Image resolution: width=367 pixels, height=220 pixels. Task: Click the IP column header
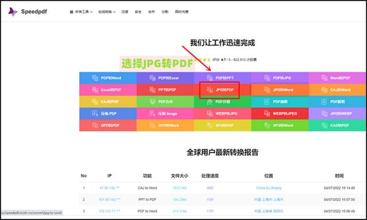(110, 175)
